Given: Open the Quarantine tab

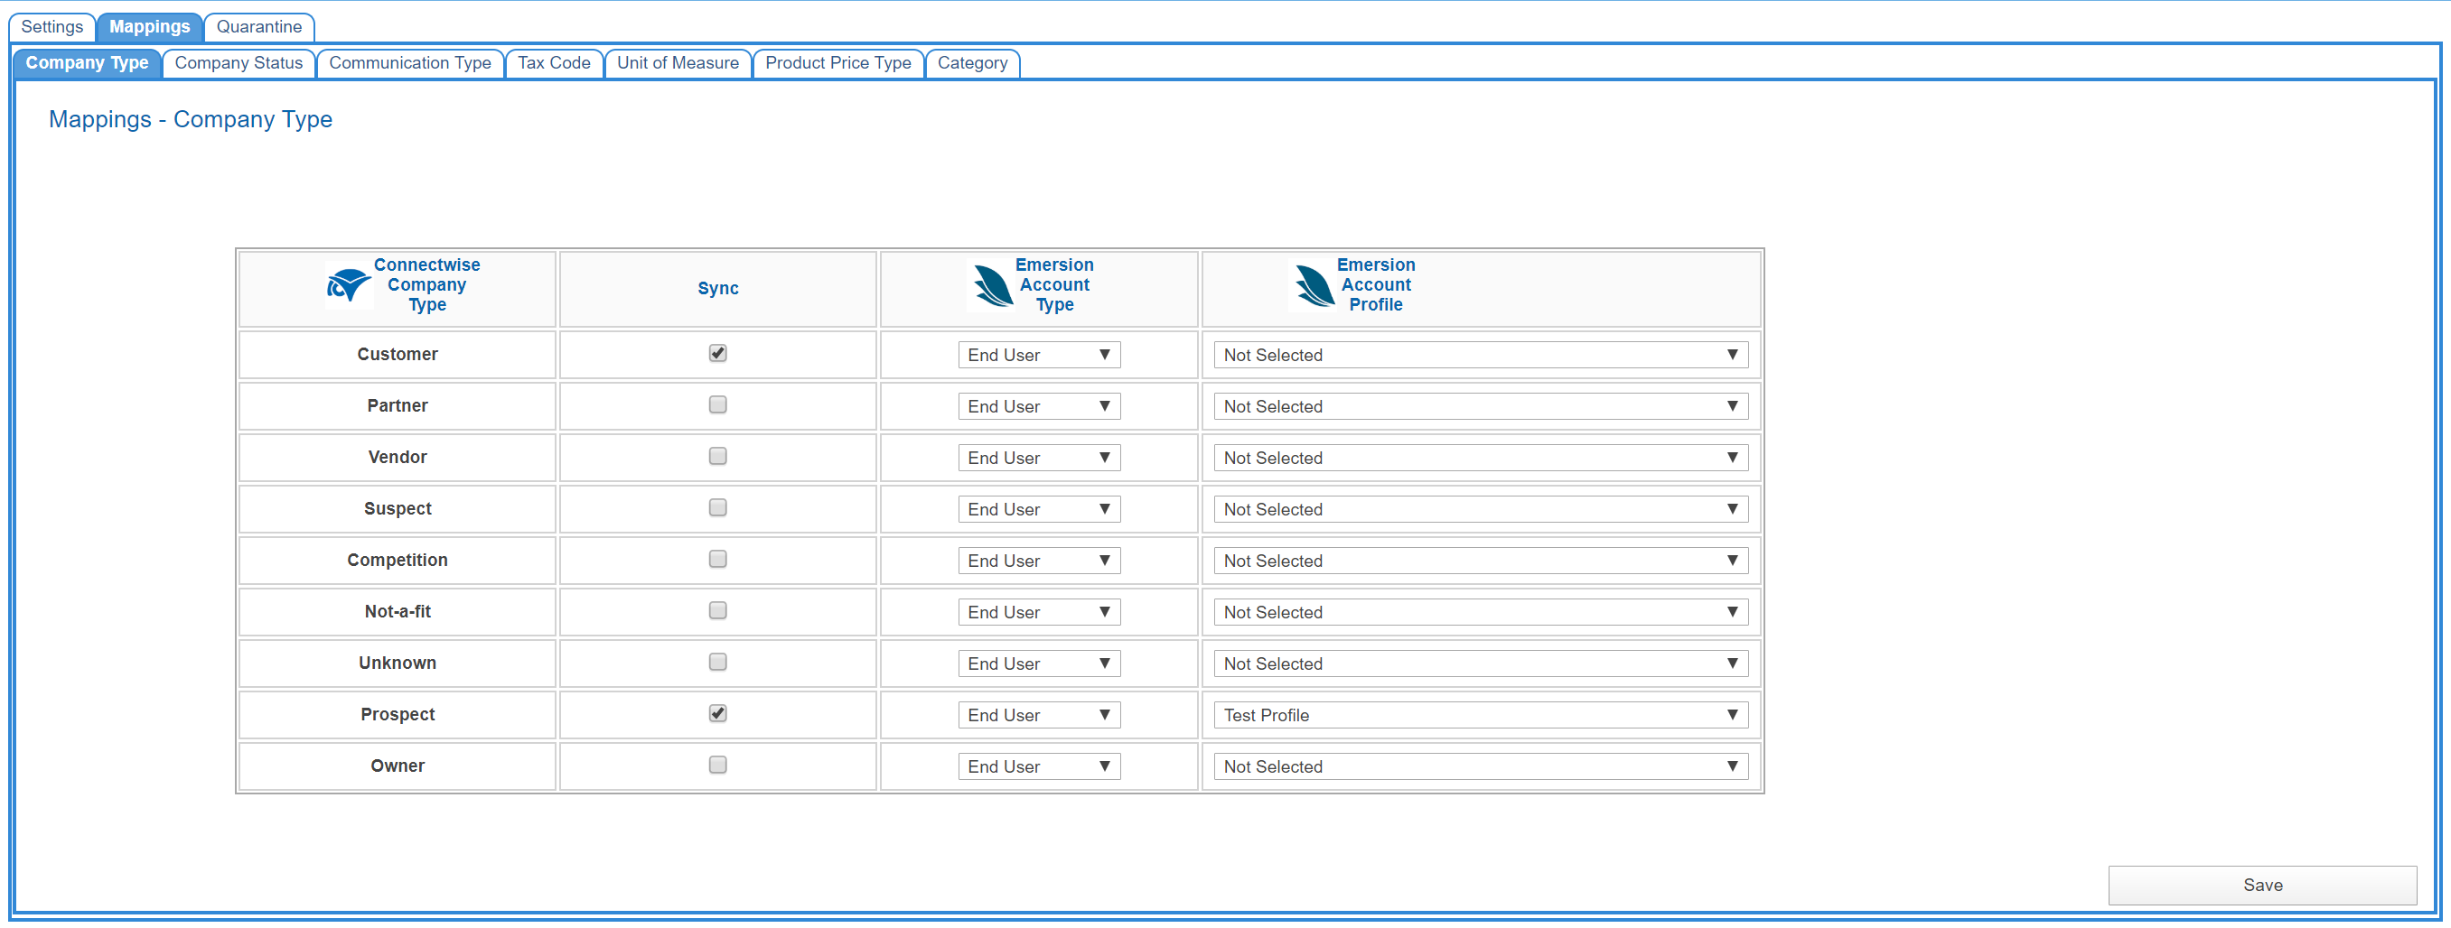Looking at the screenshot, I should tap(258, 26).
